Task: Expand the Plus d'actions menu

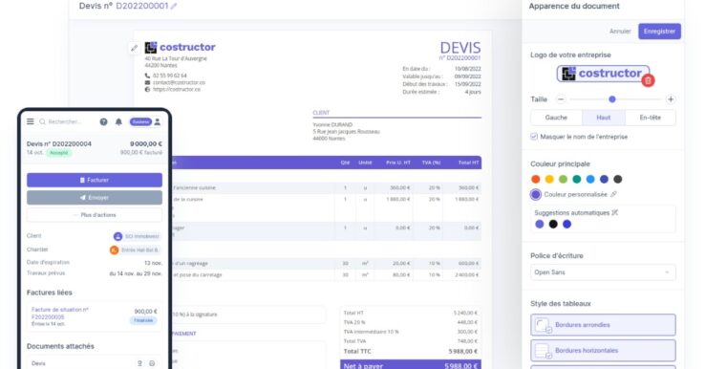Action: pyautogui.click(x=95, y=215)
